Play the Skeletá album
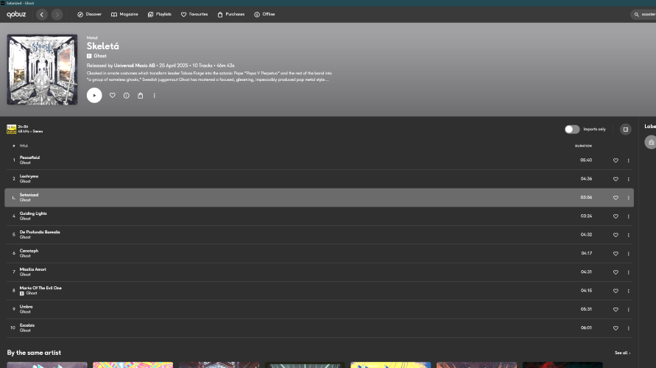 [x=94, y=96]
